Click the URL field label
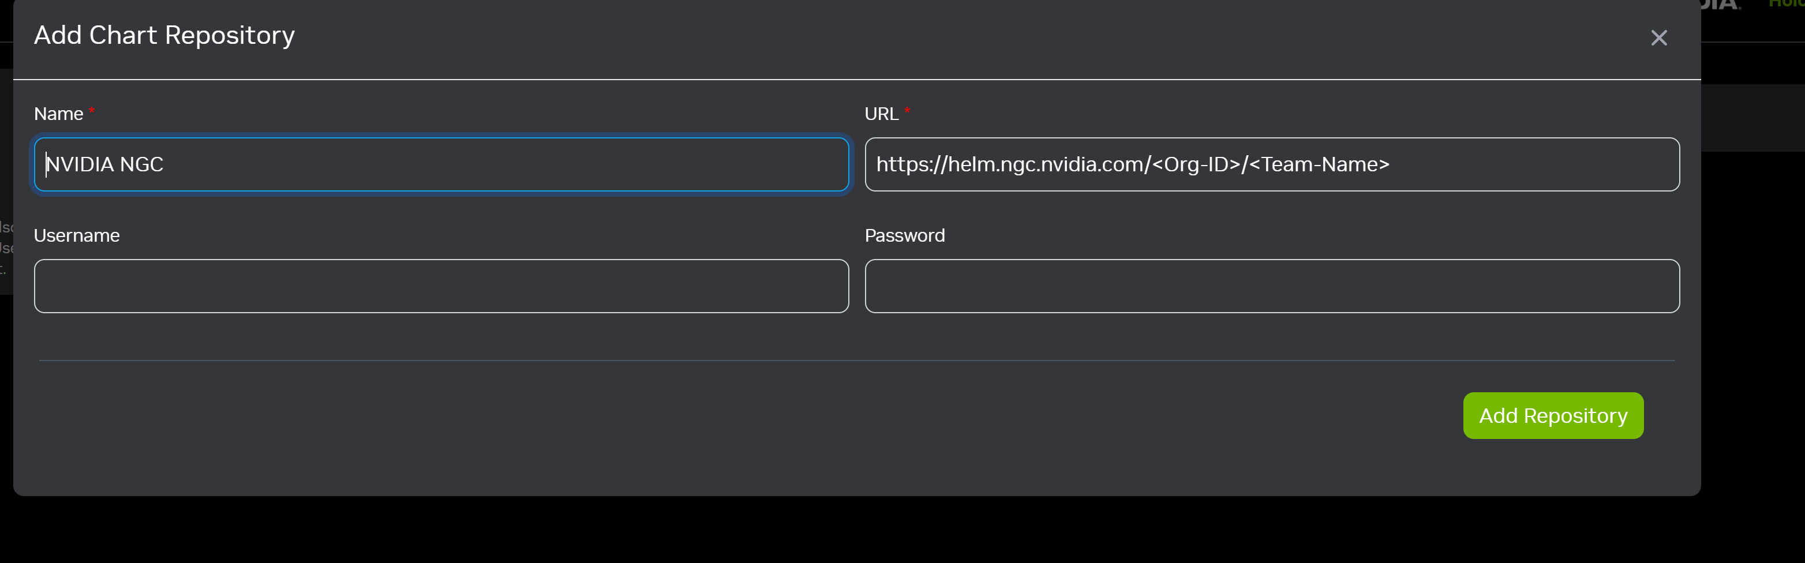Viewport: 1805px width, 563px height. click(881, 114)
